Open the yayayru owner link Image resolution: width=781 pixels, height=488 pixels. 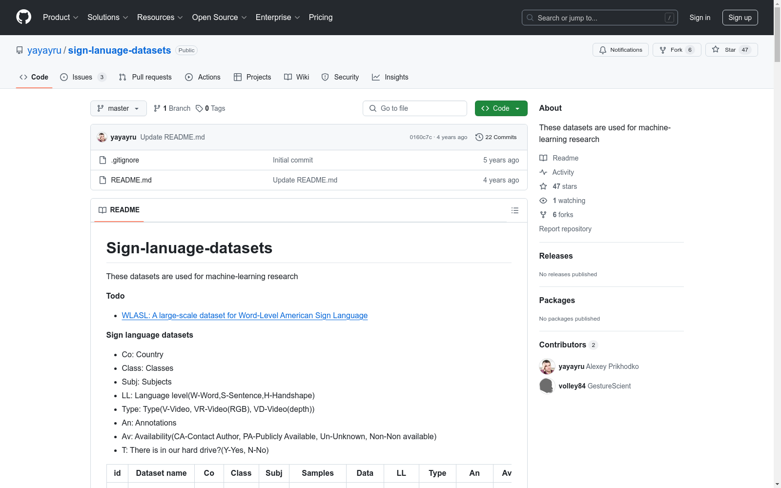(x=44, y=50)
